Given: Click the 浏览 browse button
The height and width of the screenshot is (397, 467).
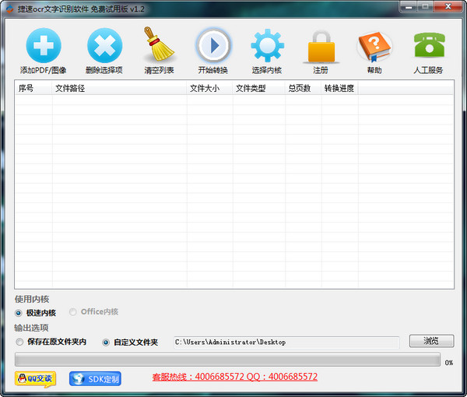Looking at the screenshot, I should click(x=431, y=341).
